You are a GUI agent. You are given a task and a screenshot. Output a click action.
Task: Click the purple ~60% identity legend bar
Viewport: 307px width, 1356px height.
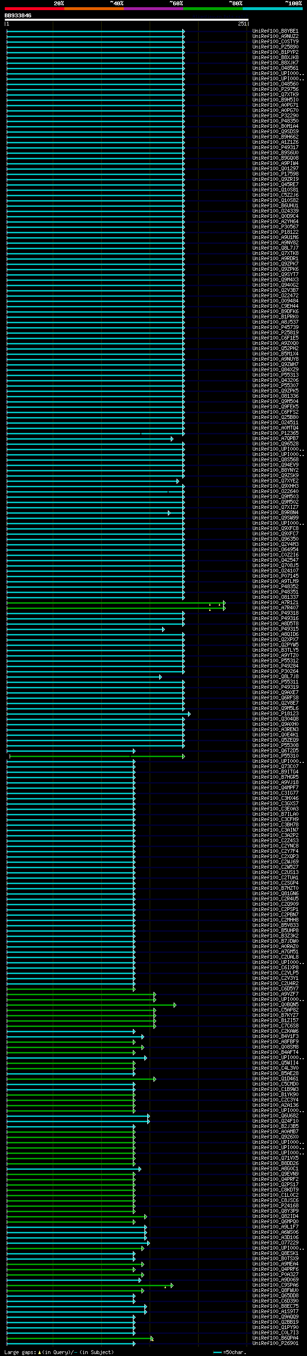[x=154, y=9]
